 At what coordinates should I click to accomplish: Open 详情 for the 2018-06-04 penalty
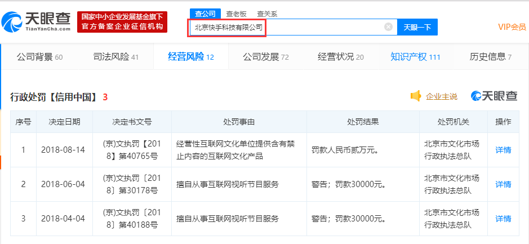coord(503,184)
